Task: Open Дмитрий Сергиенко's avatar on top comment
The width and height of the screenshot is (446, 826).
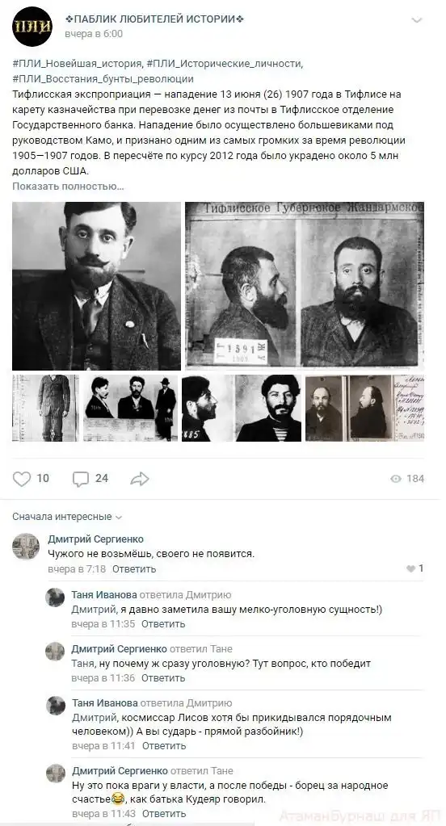Action: (26, 547)
